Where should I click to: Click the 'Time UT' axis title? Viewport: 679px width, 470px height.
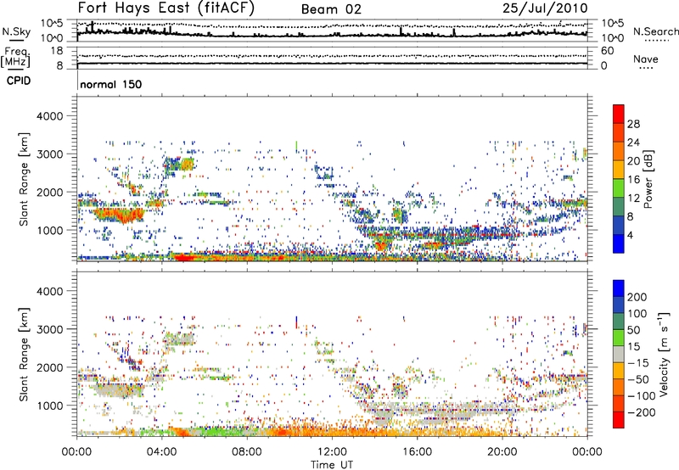(x=332, y=465)
